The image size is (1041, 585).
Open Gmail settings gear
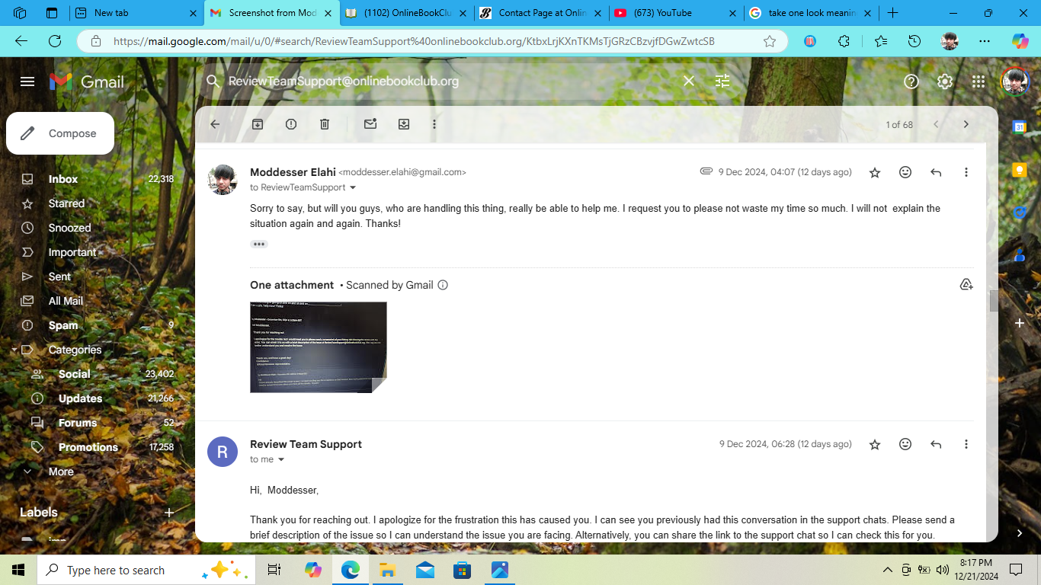point(945,82)
